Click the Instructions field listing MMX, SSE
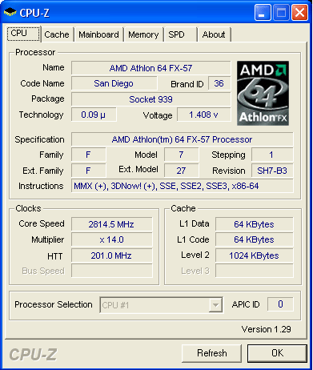 click(x=182, y=186)
